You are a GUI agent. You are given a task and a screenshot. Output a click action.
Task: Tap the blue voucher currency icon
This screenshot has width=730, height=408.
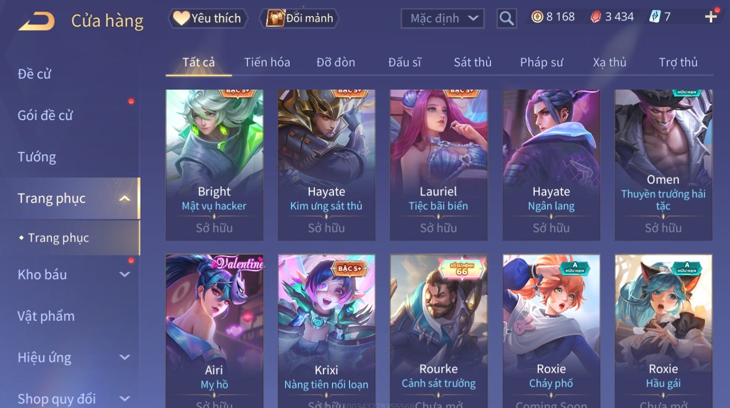coord(655,17)
